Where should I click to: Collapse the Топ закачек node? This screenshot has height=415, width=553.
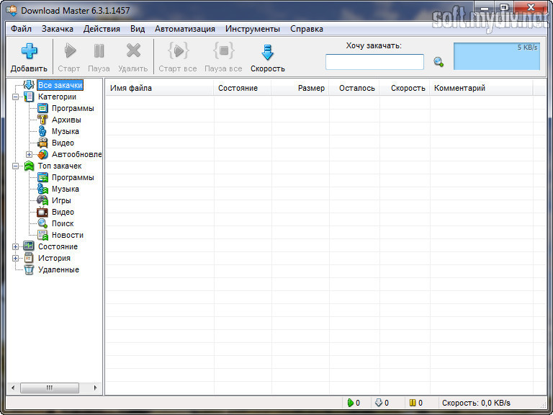15,166
